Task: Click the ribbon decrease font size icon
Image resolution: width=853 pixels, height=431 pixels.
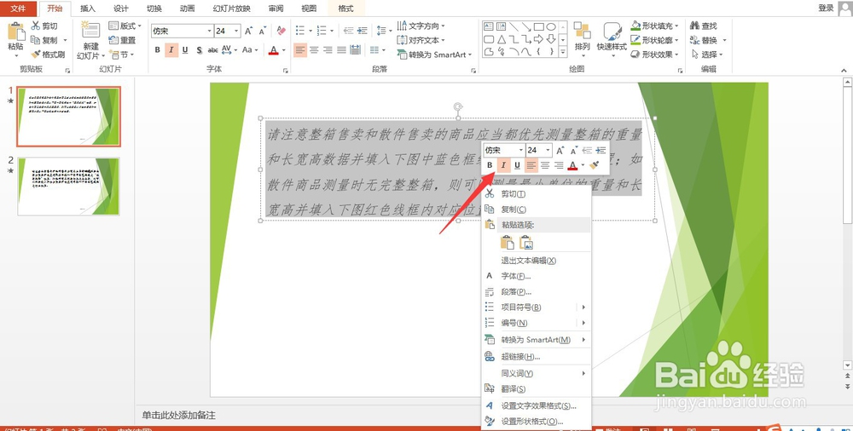Action: click(262, 31)
